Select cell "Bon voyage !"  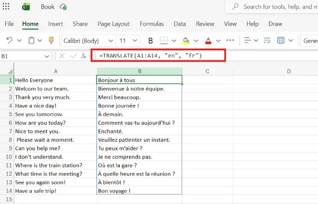139,191
